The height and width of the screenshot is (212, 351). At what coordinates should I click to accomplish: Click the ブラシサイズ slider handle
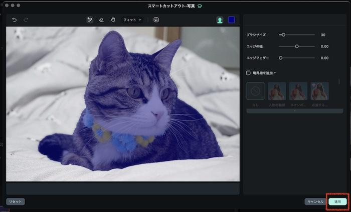283,35
